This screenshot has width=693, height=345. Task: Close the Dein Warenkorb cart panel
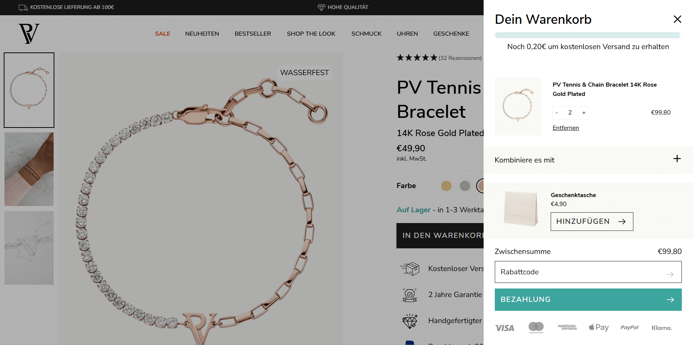pyautogui.click(x=677, y=19)
